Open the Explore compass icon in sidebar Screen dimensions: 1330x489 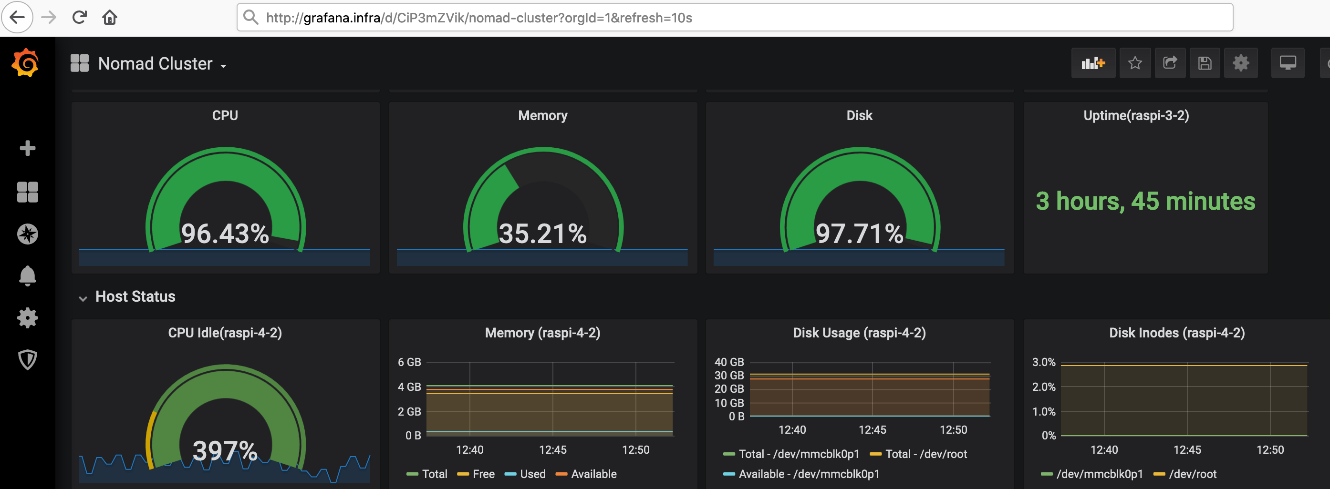click(27, 234)
